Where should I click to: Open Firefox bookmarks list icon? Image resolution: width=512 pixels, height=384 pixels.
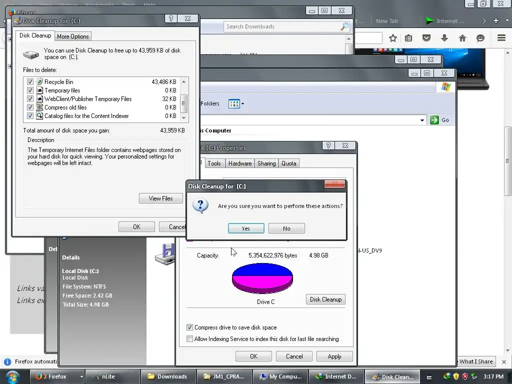tap(408, 38)
